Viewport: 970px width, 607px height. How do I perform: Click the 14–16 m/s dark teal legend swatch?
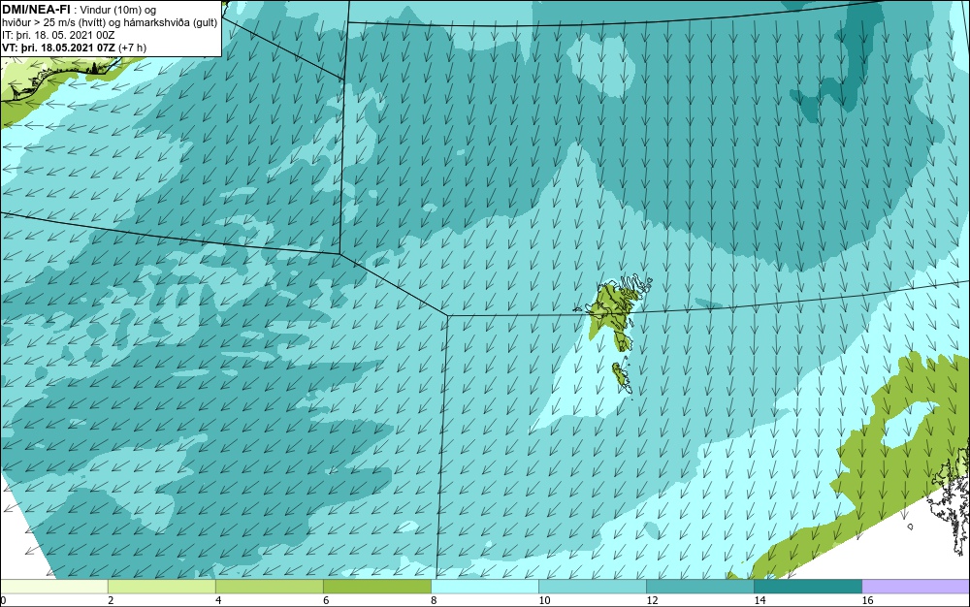click(x=807, y=587)
